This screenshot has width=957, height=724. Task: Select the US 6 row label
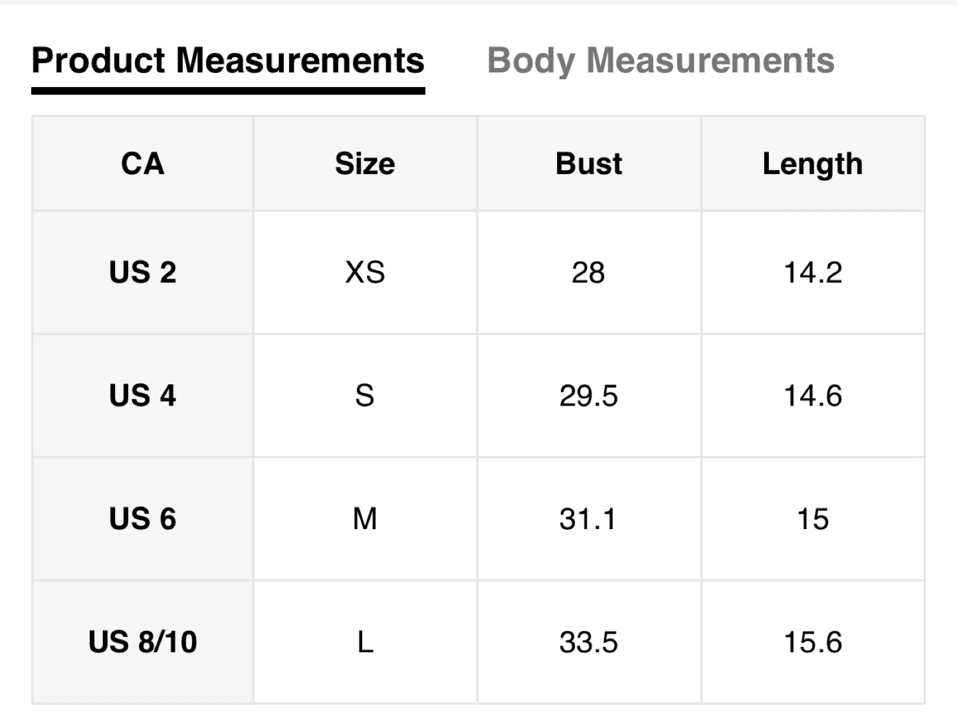click(x=142, y=519)
